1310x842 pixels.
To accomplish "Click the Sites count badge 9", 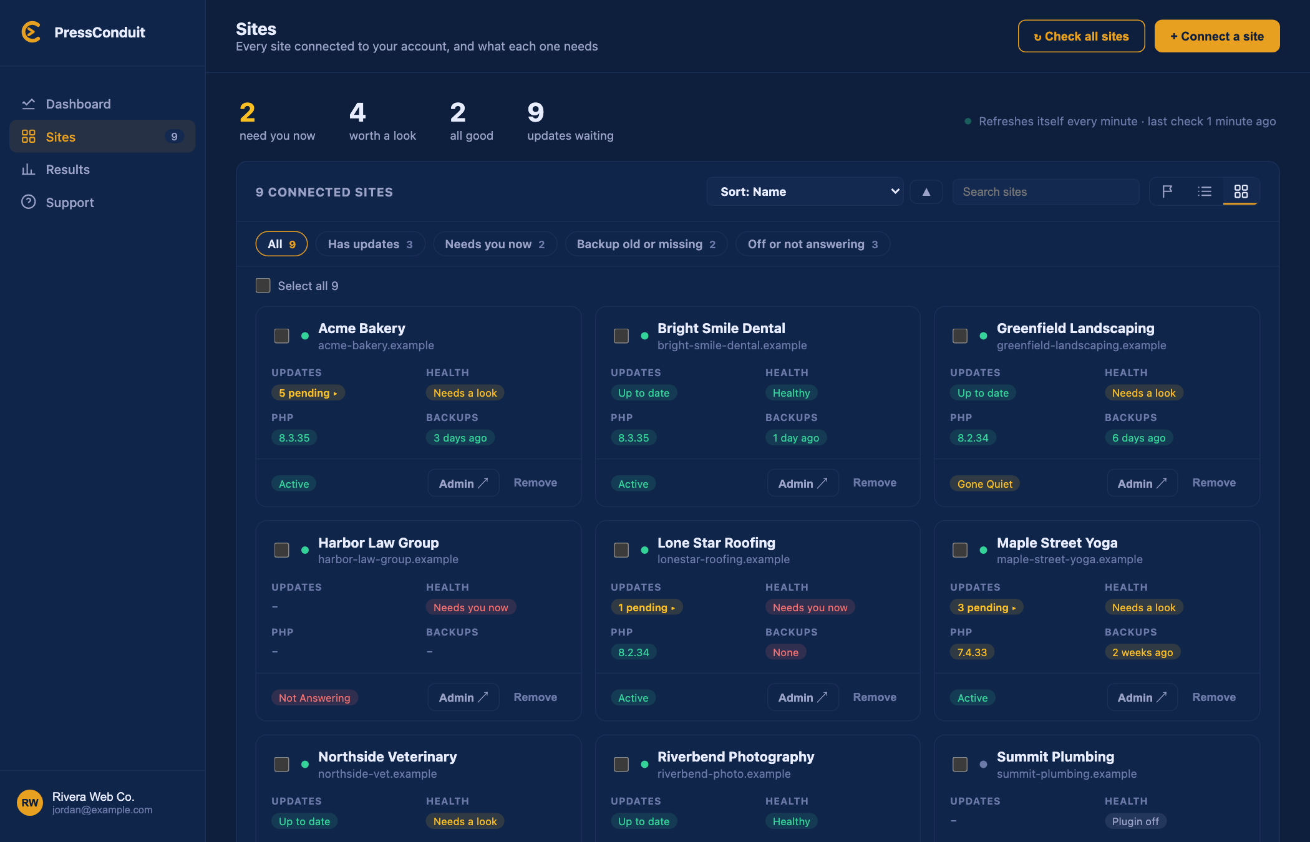I will pos(174,137).
